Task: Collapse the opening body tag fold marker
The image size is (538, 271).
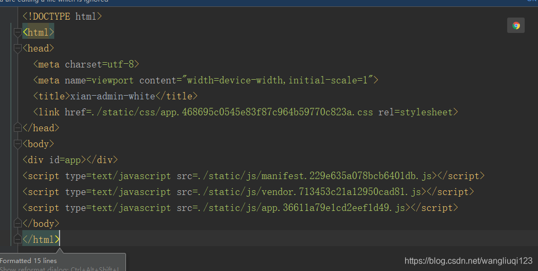Action: pos(18,144)
